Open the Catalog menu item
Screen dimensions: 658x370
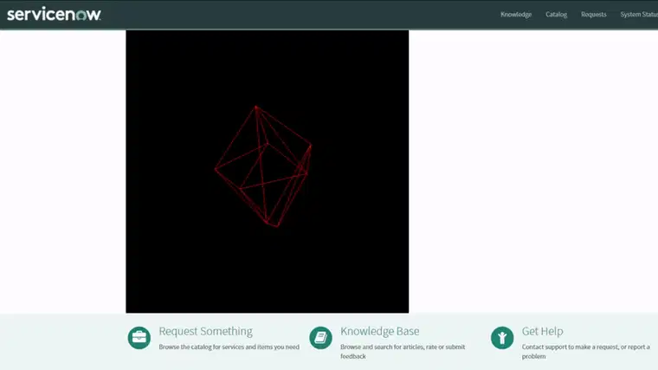(556, 14)
